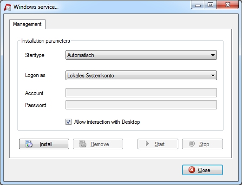This screenshot has height=185, width=242.
Task: Toggle via the 'Allow interaction with Desktop' label
Action: point(107,122)
